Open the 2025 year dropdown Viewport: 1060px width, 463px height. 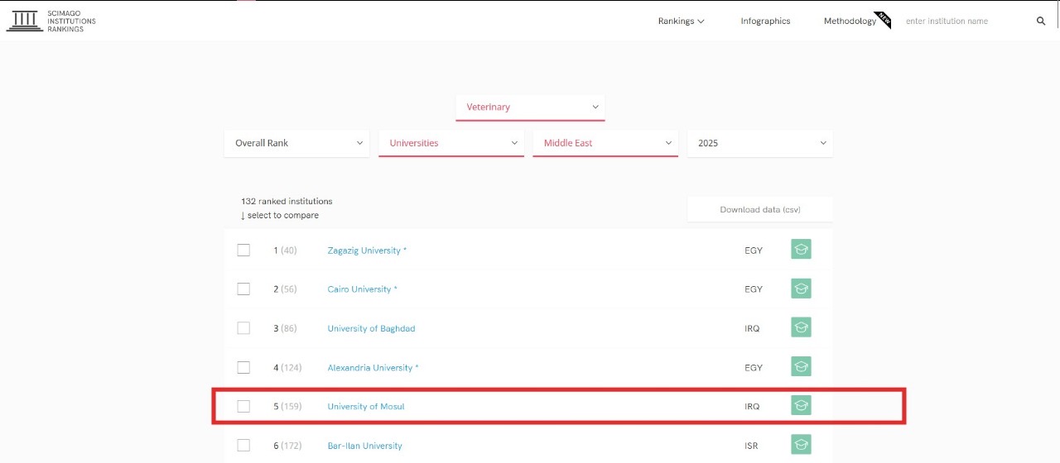tap(759, 143)
